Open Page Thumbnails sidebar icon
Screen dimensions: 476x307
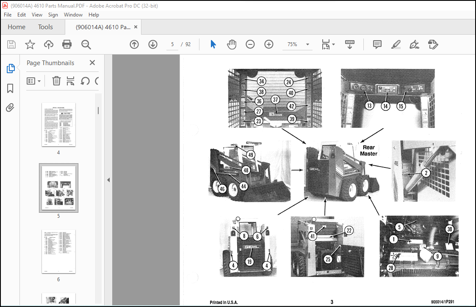10,69
